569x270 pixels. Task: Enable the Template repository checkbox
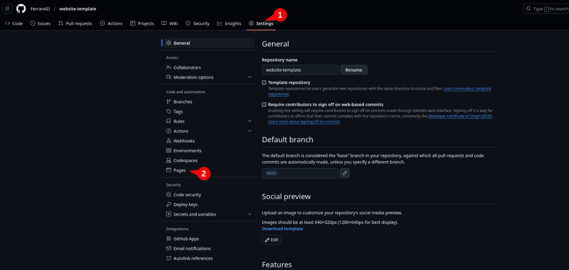(x=264, y=83)
